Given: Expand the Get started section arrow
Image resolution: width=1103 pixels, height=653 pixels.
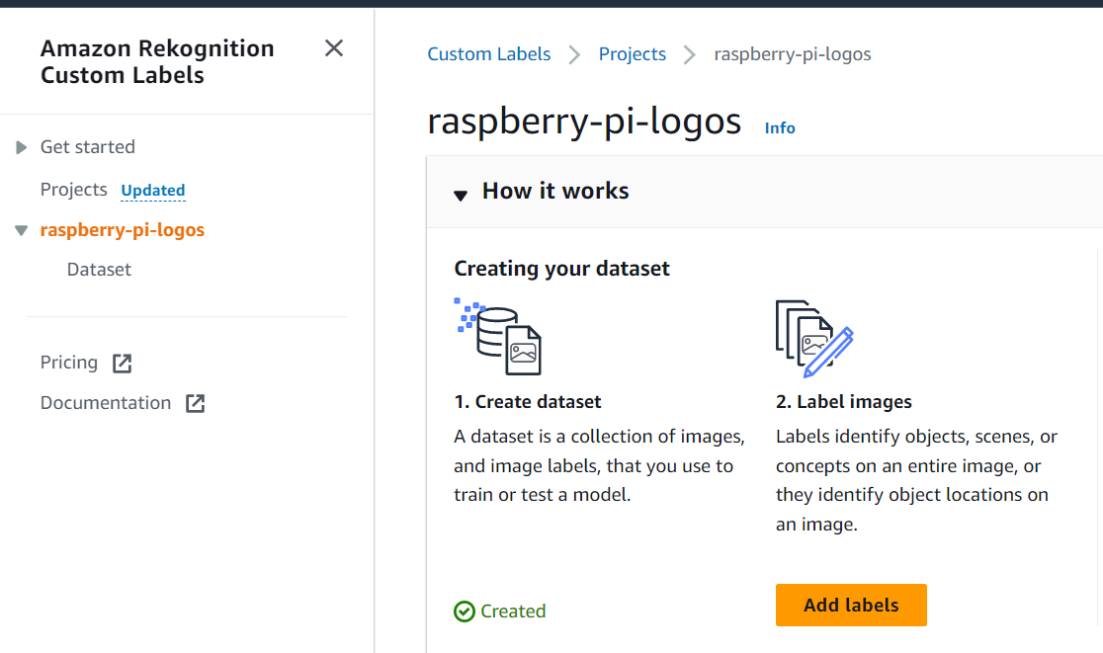Looking at the screenshot, I should [21, 147].
